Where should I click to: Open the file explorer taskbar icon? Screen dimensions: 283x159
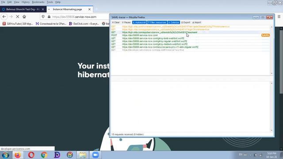click(x=83, y=155)
